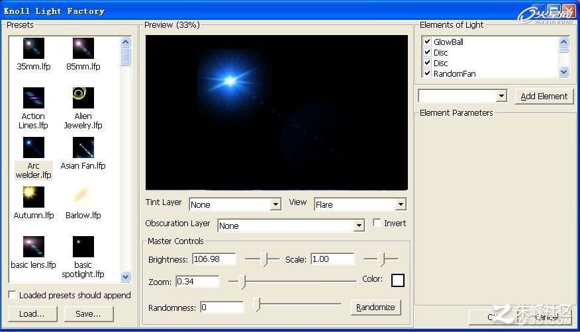The height and width of the screenshot is (332, 580).
Task: Click the Presets list scroll up arrow
Action: click(126, 42)
